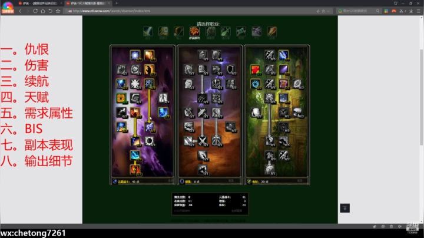Image resolution: width=424 pixels, height=238 pixels.
Task: Open the browser hamburger menu
Action: (418, 11)
